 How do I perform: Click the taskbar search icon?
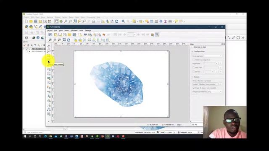pos(30,136)
